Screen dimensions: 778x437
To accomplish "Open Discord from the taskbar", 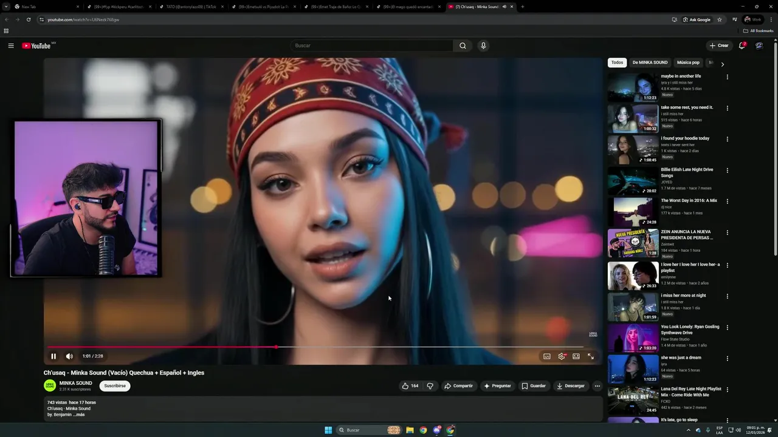I will pyautogui.click(x=436, y=430).
